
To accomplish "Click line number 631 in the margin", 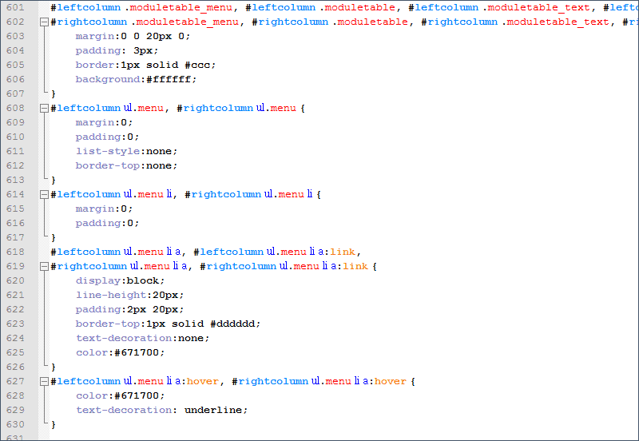I will click(14, 438).
